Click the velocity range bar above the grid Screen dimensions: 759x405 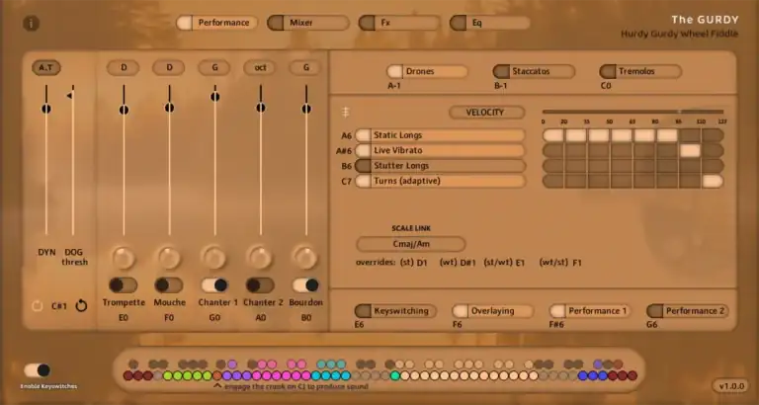[x=633, y=112]
